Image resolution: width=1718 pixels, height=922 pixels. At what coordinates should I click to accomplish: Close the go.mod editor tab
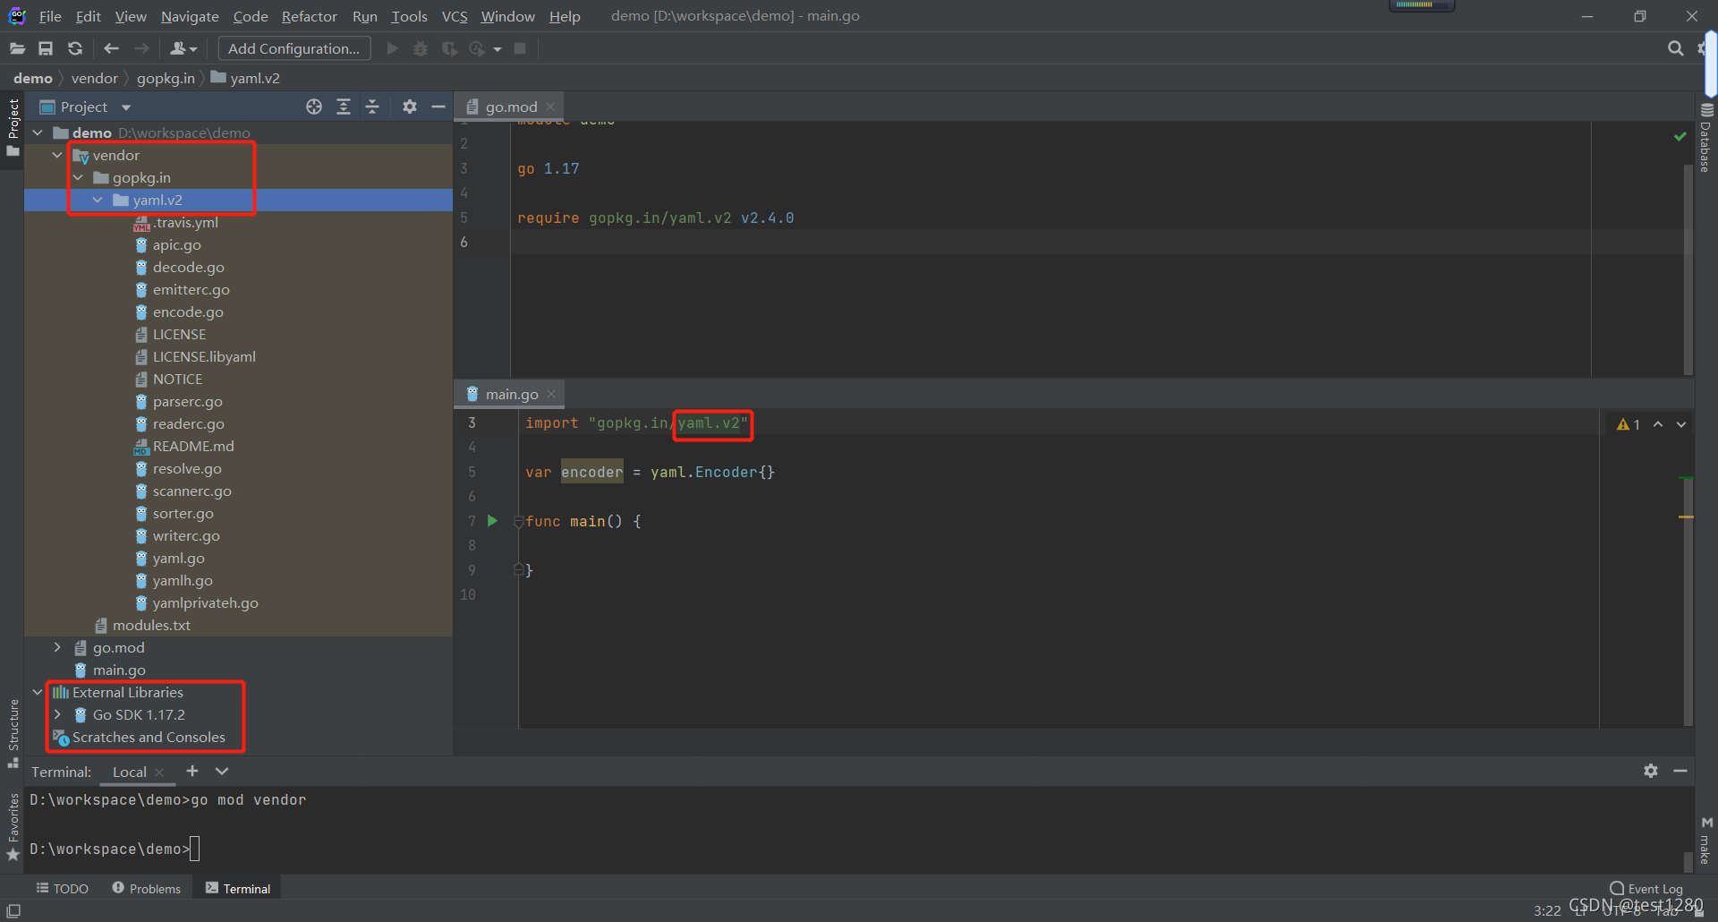coord(550,107)
